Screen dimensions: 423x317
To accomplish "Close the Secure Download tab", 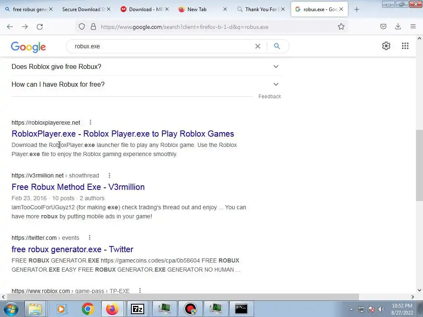I will 109,9.
